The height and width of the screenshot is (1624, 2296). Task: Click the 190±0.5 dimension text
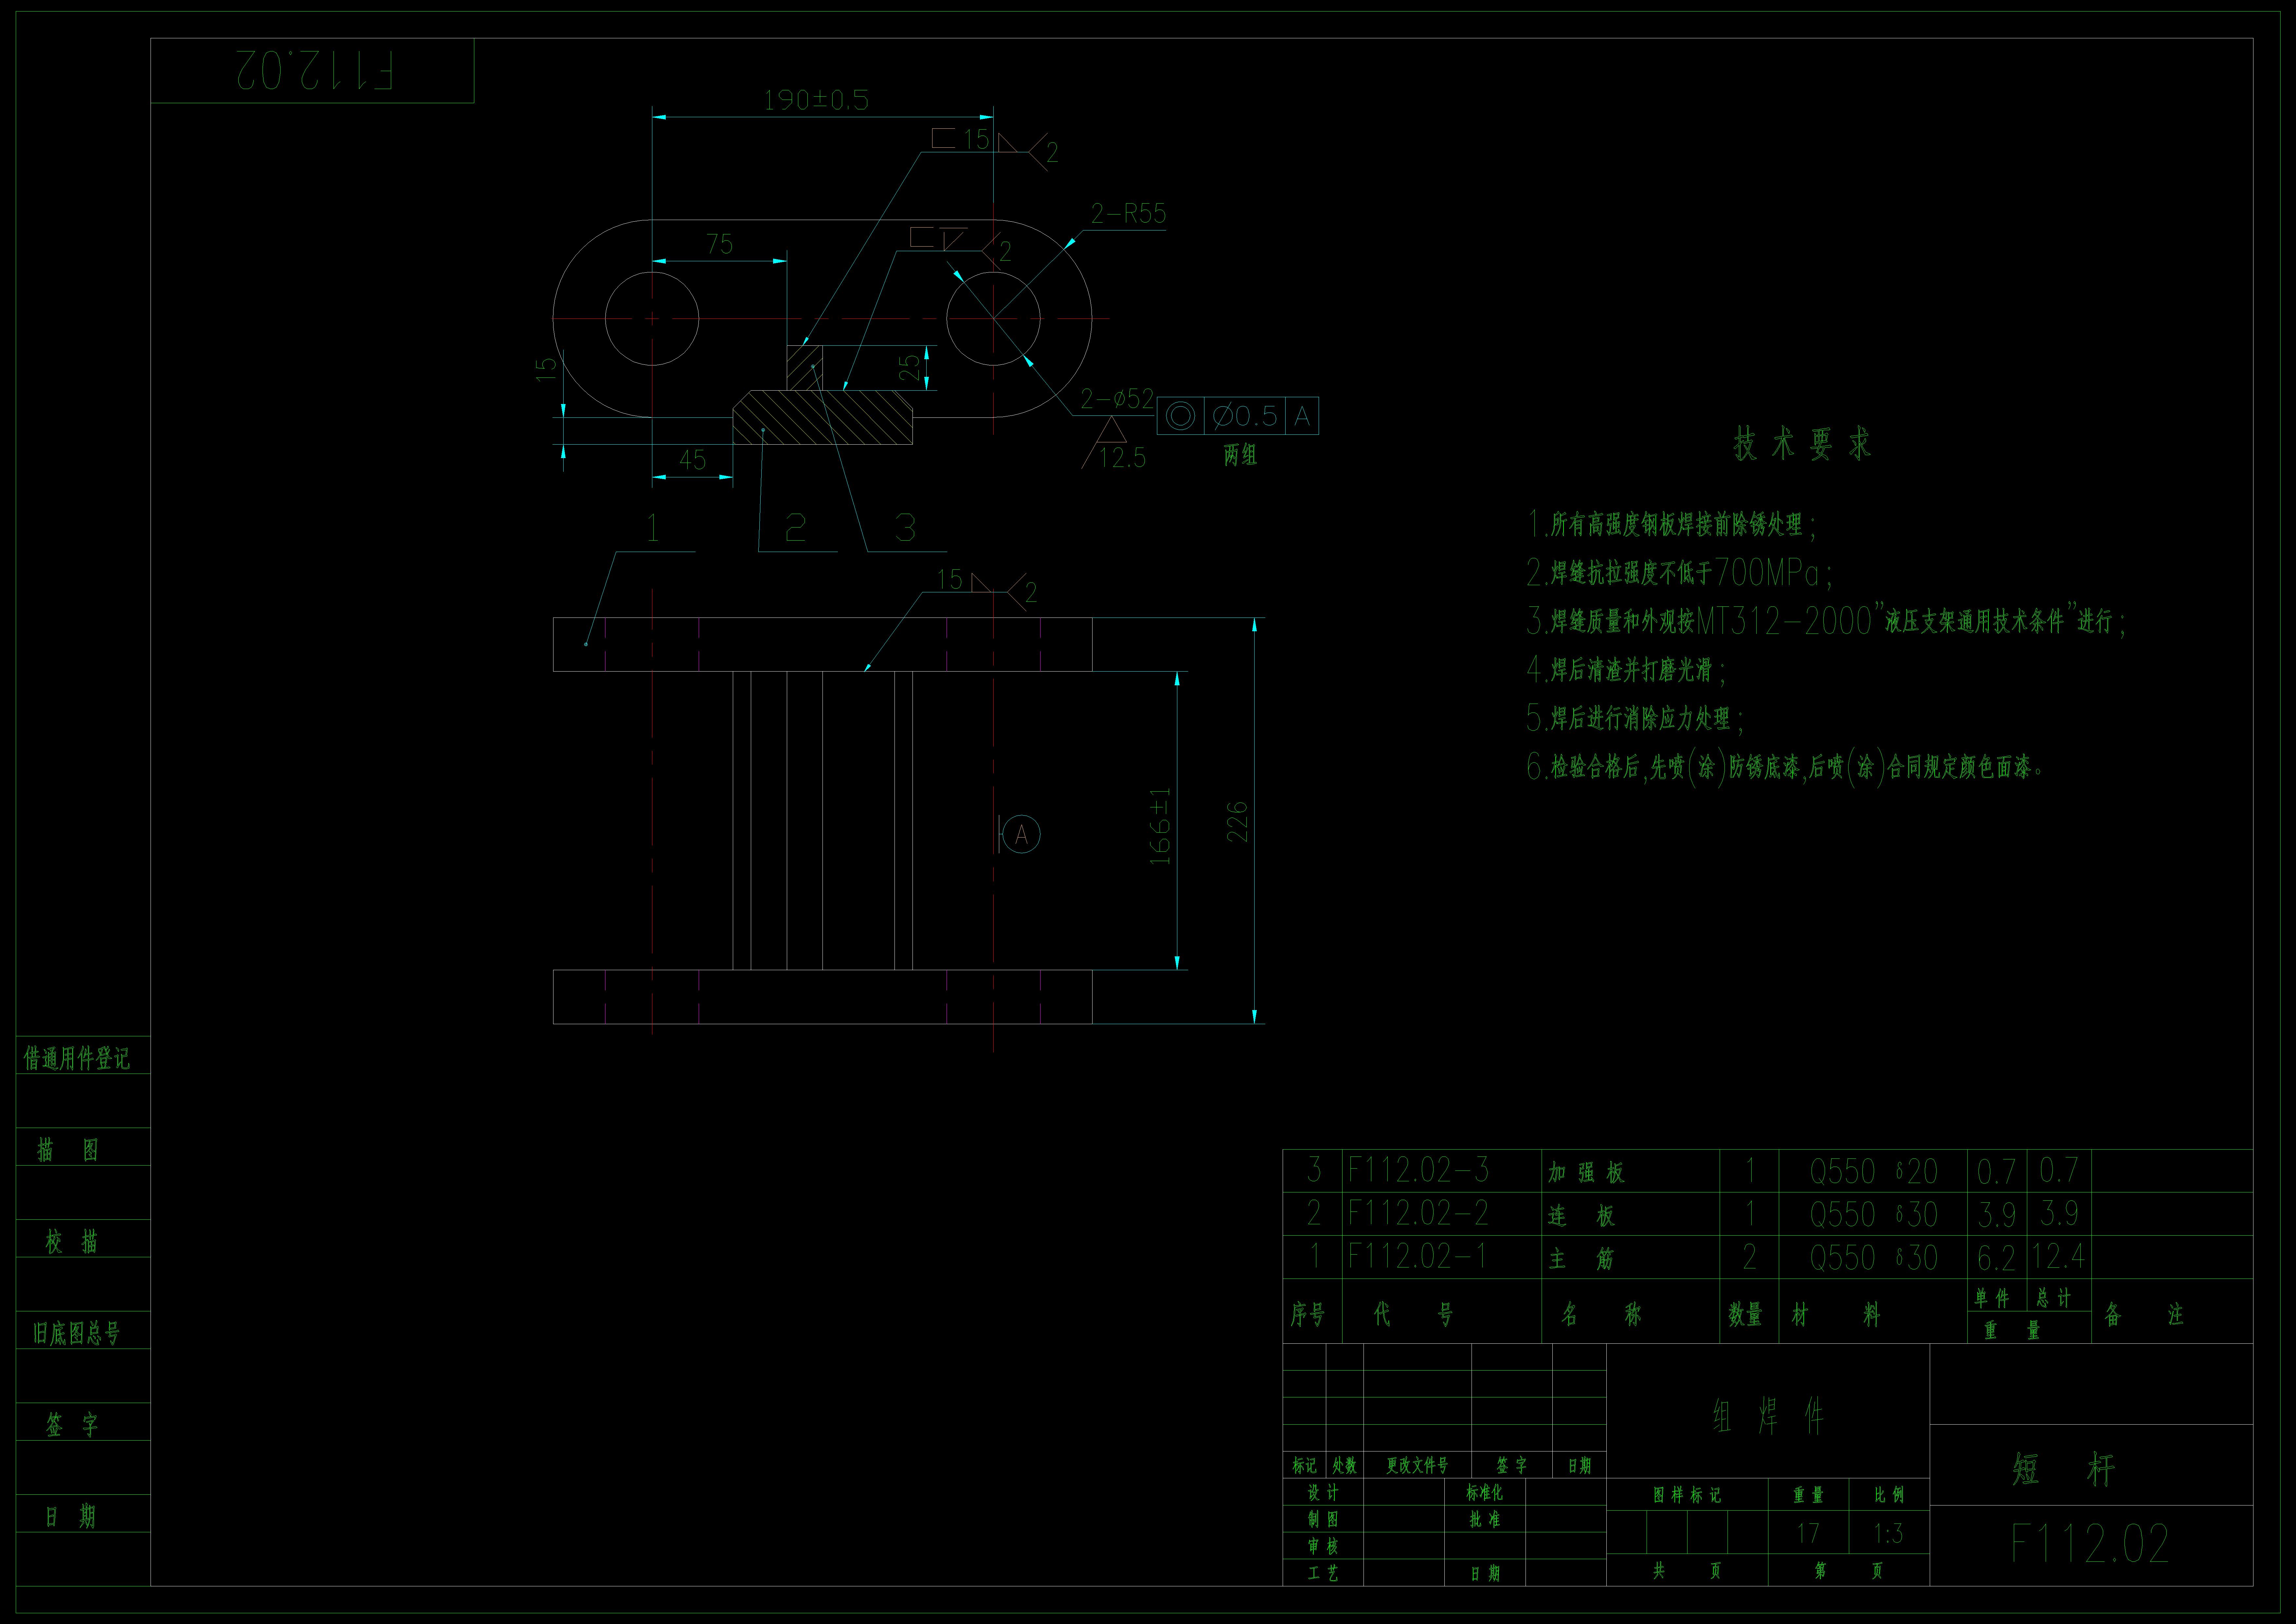click(x=816, y=100)
